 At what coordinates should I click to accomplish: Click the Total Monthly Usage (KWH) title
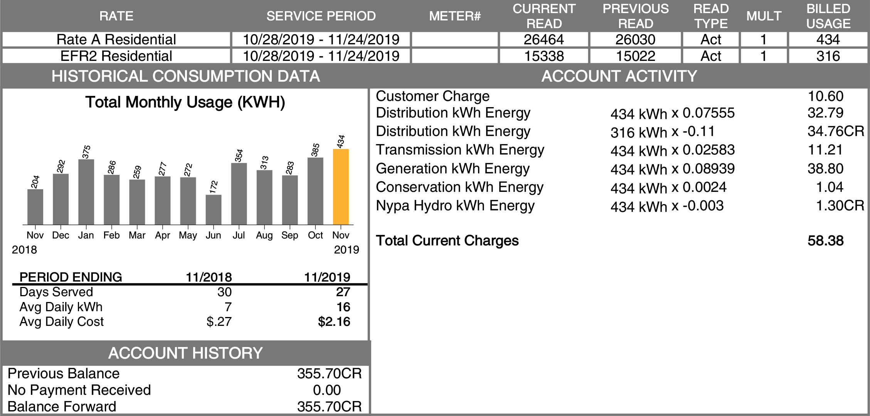[185, 102]
